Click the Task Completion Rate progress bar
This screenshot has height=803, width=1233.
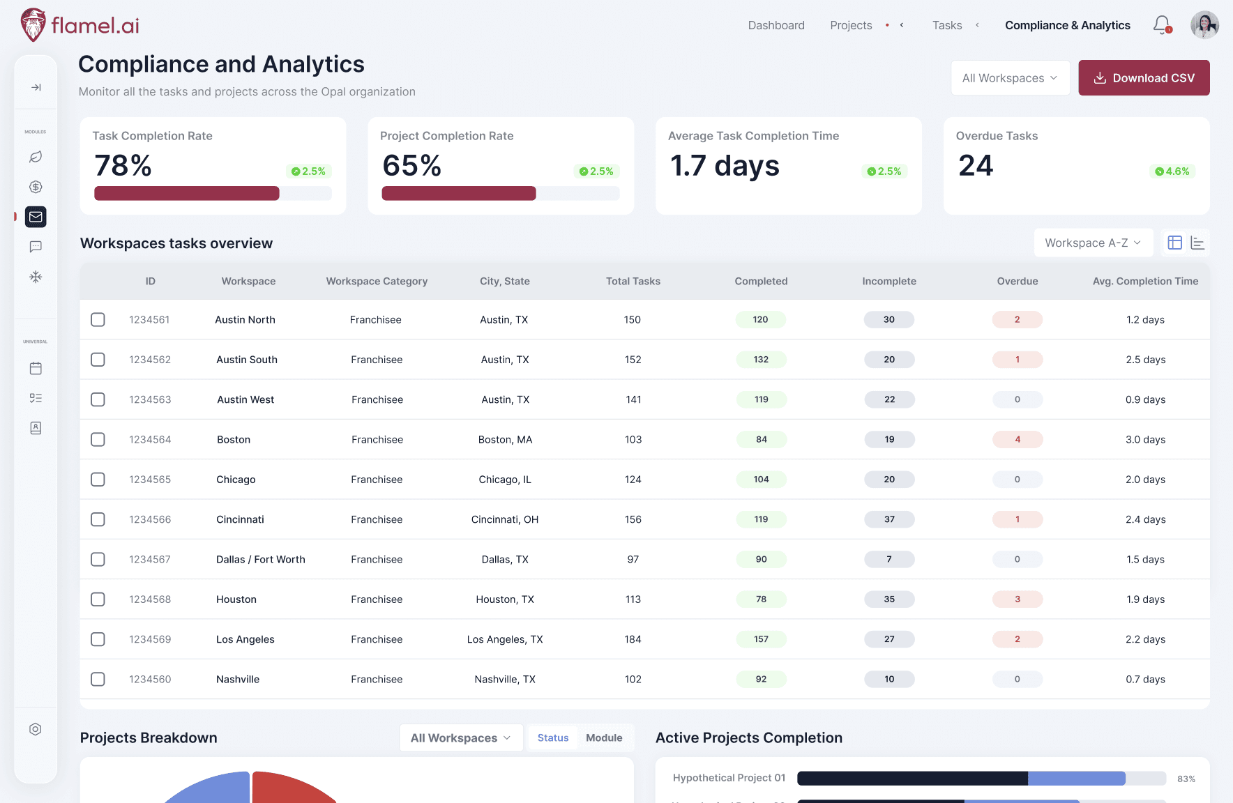[x=213, y=194]
